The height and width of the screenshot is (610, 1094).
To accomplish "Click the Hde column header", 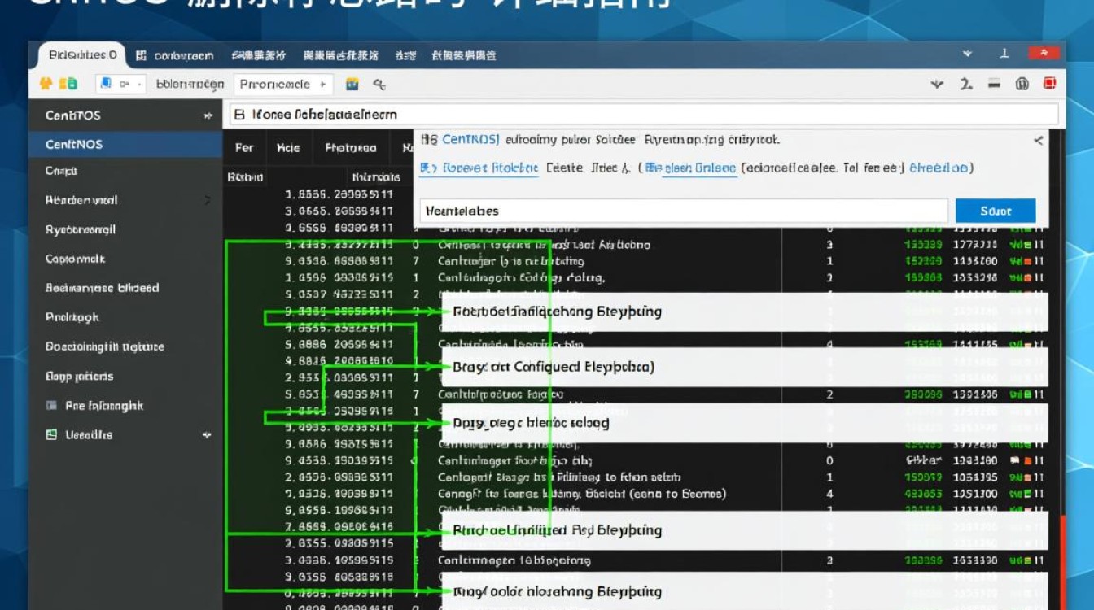I will (x=288, y=148).
